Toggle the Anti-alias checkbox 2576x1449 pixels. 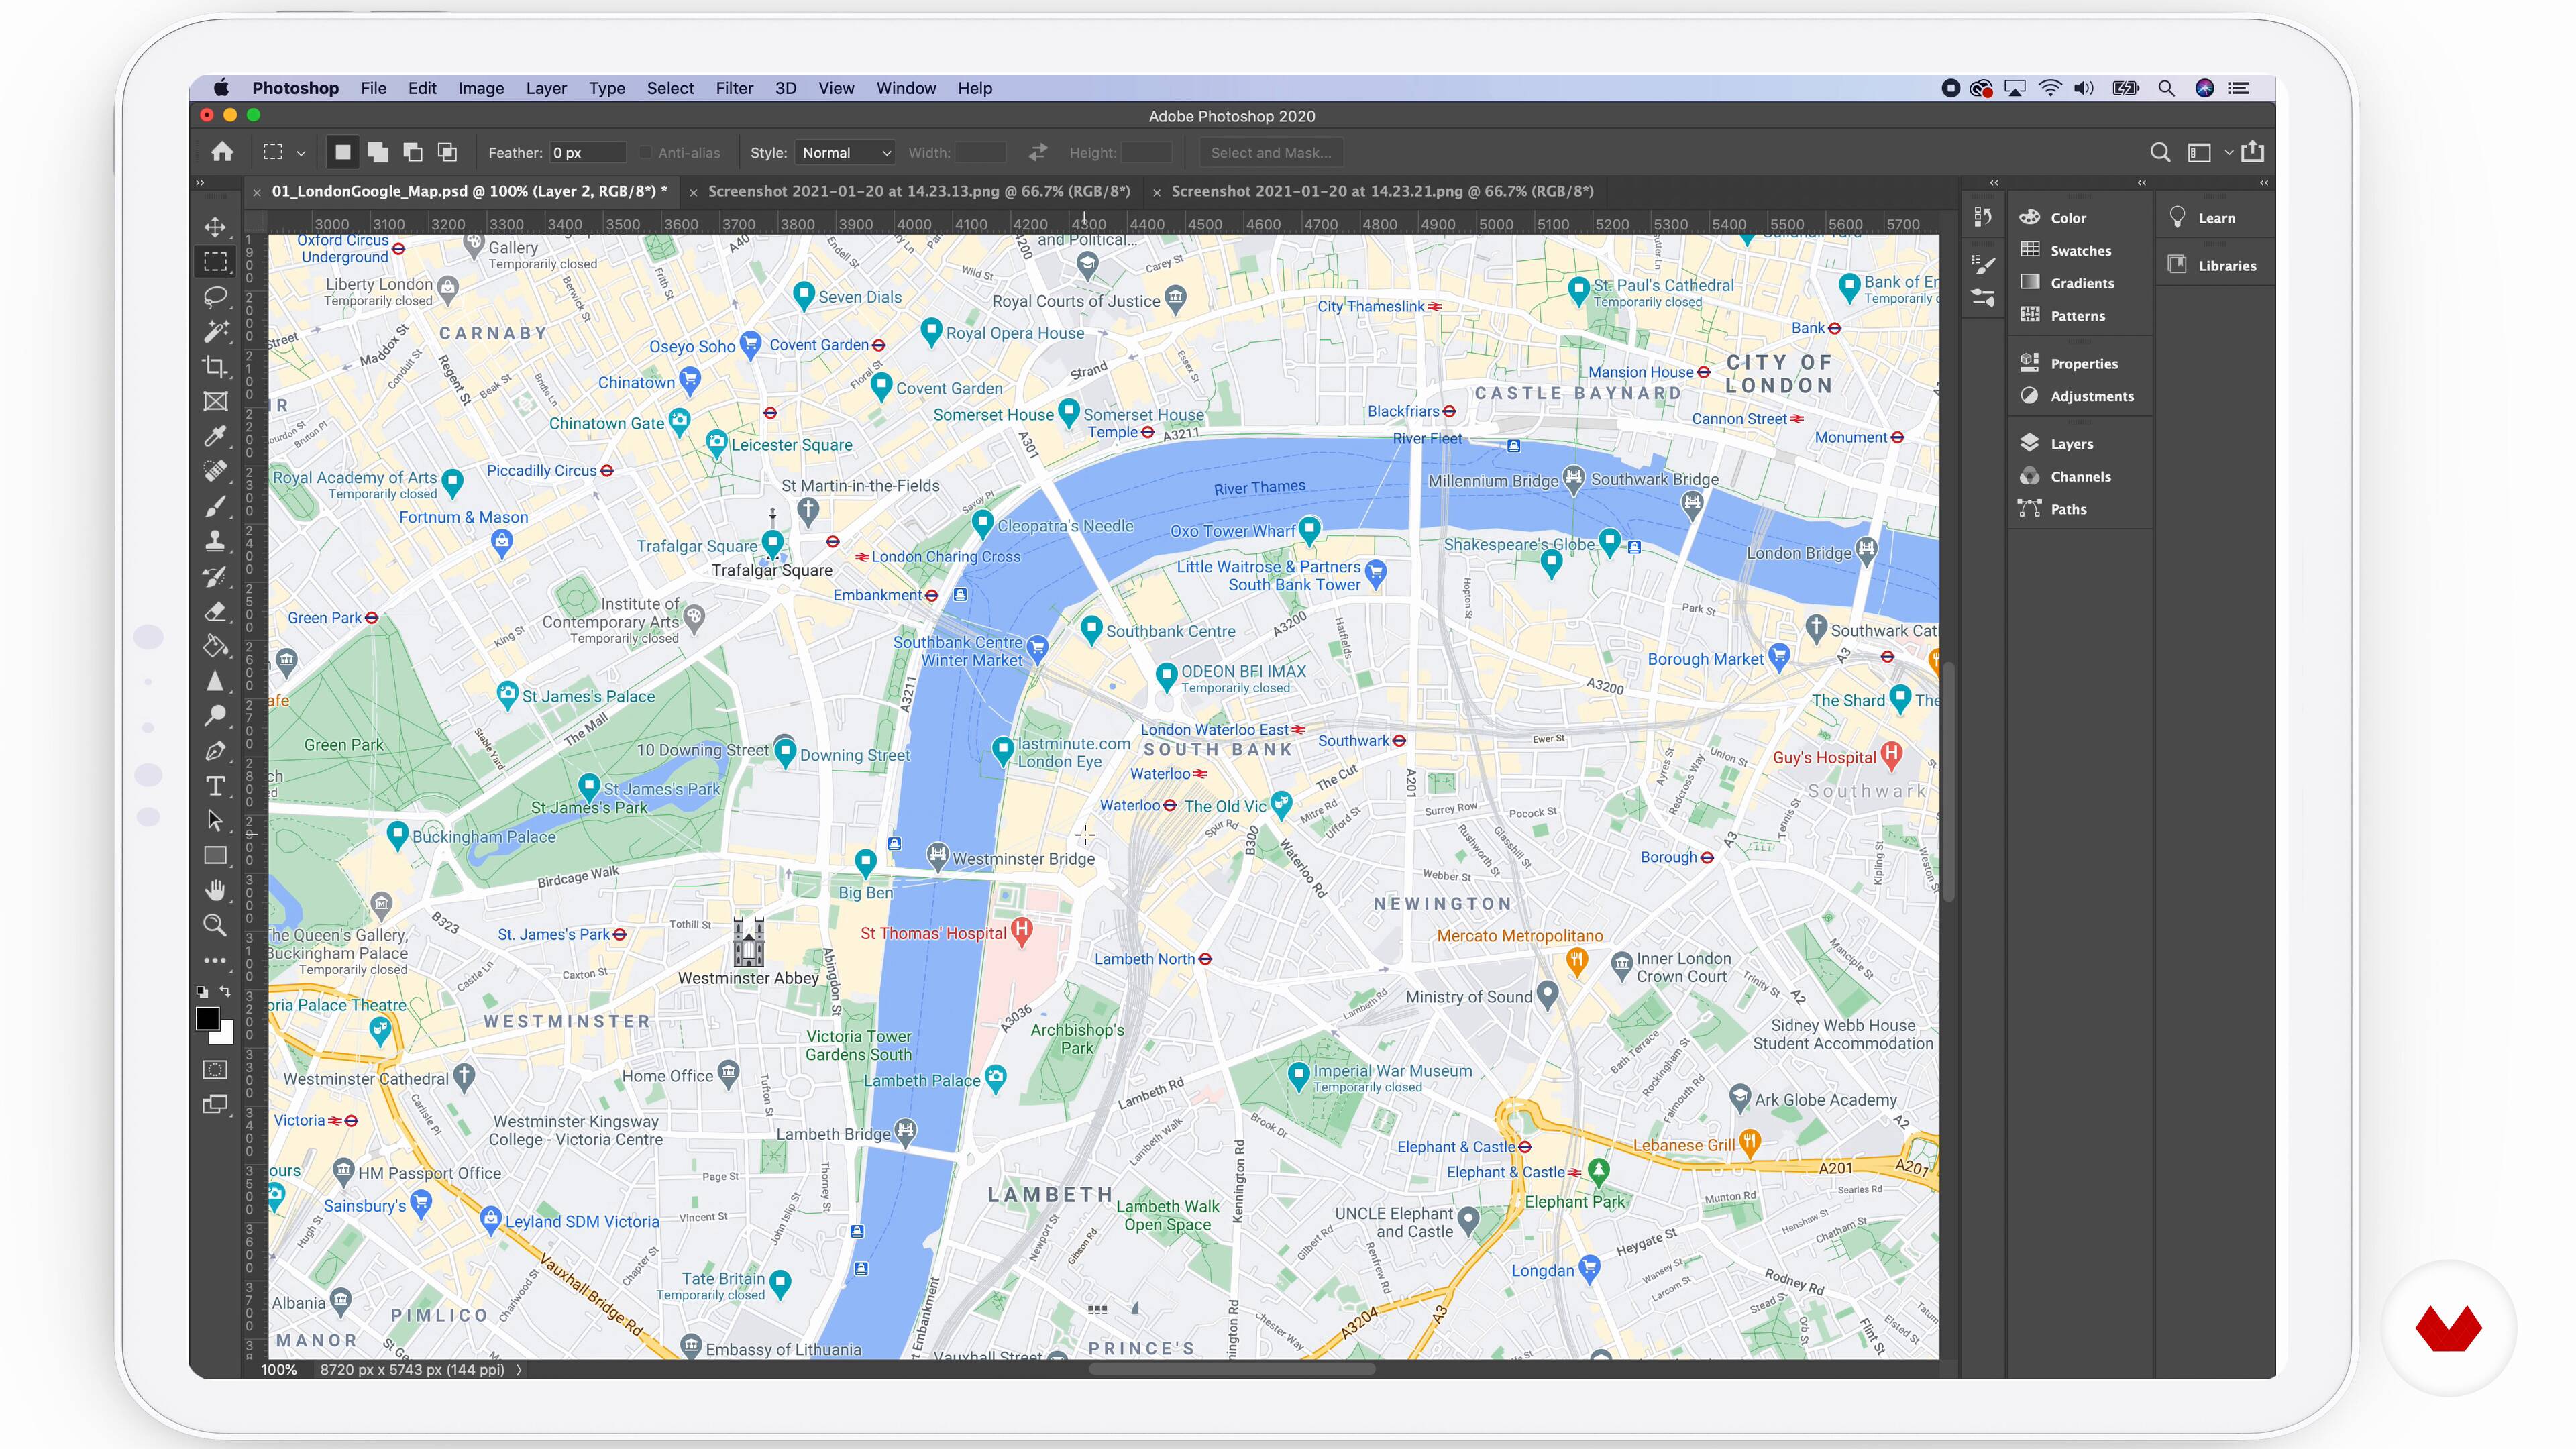[x=645, y=153]
